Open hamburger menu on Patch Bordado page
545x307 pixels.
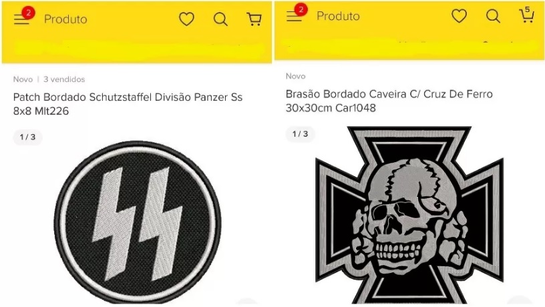(21, 19)
